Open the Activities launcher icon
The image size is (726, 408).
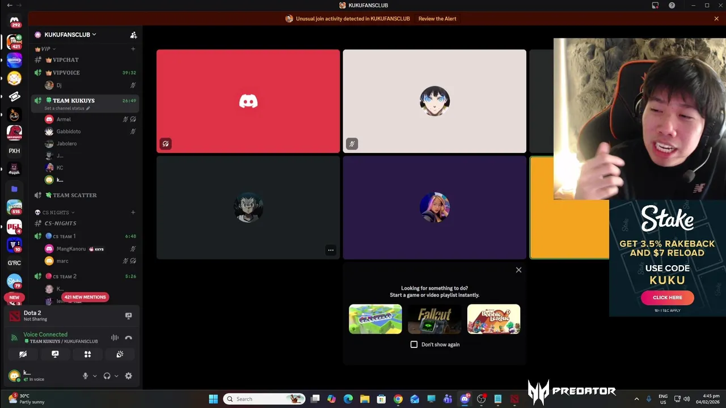(x=87, y=354)
